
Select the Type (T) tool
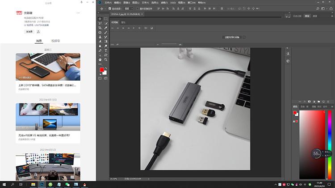coord(106,50)
